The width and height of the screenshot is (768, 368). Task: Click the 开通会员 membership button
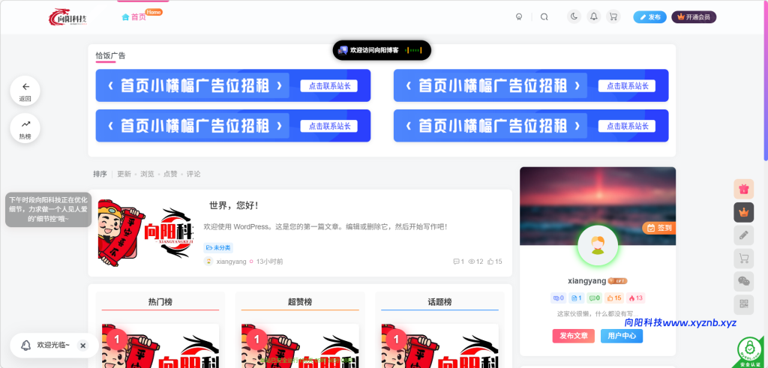pyautogui.click(x=694, y=17)
